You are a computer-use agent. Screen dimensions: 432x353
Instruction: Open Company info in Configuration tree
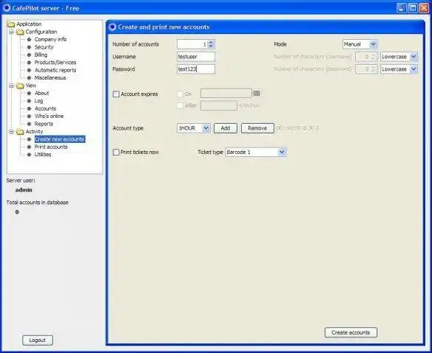click(50, 39)
